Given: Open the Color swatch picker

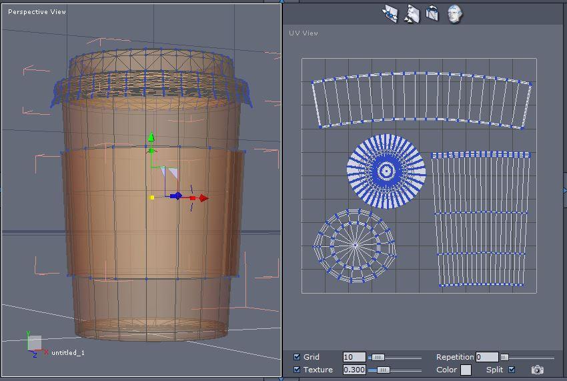Looking at the screenshot, I should pos(466,370).
